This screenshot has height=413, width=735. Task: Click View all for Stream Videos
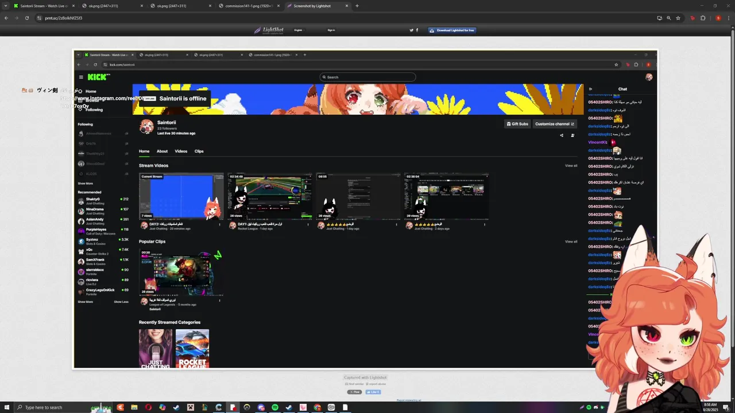571,166
